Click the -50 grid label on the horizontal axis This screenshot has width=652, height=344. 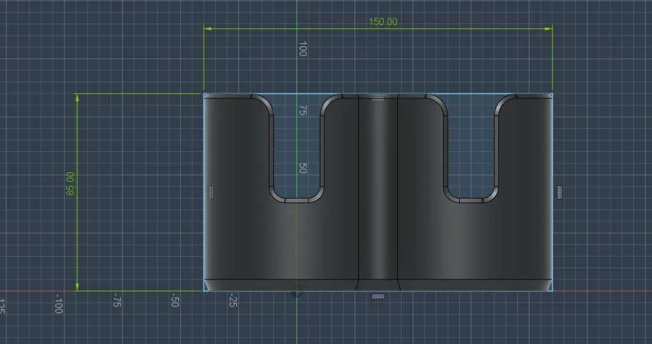[174, 301]
